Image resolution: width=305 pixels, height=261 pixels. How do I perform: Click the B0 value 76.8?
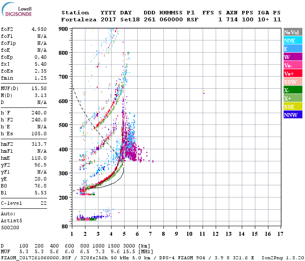pos(41,186)
